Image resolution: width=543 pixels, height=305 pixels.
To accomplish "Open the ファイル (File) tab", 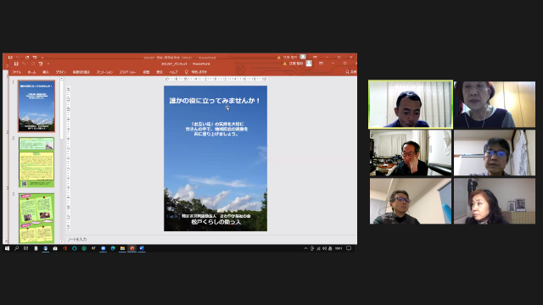I will pos(17,72).
